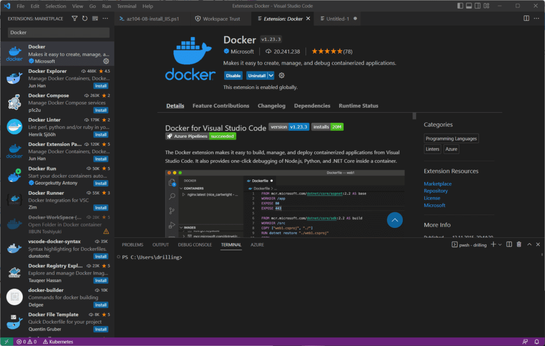Split the terminal pane

[x=509, y=244]
